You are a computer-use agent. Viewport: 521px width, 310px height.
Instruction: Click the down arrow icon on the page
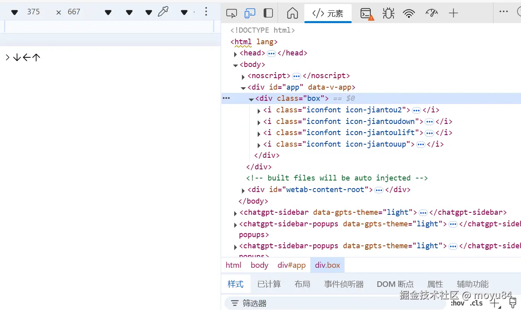[x=17, y=57]
